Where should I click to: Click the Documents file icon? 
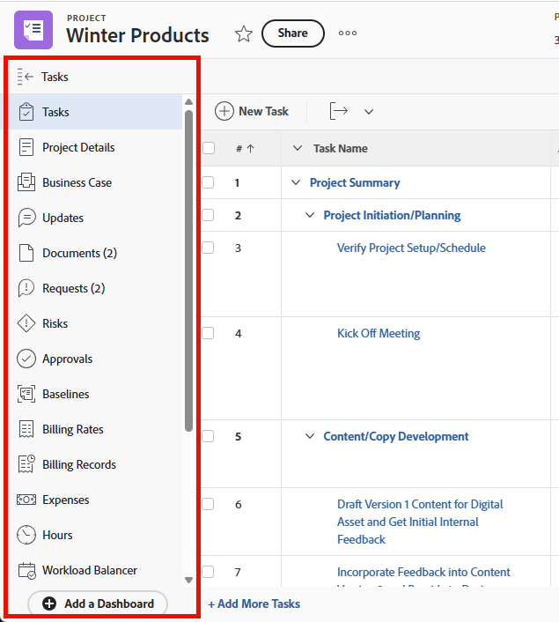[x=26, y=253]
